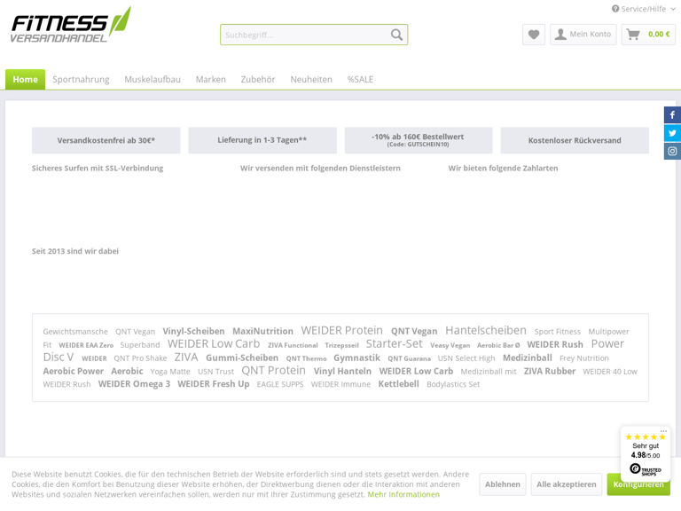
Task: Click the Versandkostenfrei ab 30€ banner
Action: point(106,140)
